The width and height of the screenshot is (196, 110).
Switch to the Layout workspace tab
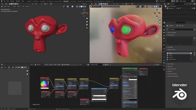coord(29,2)
